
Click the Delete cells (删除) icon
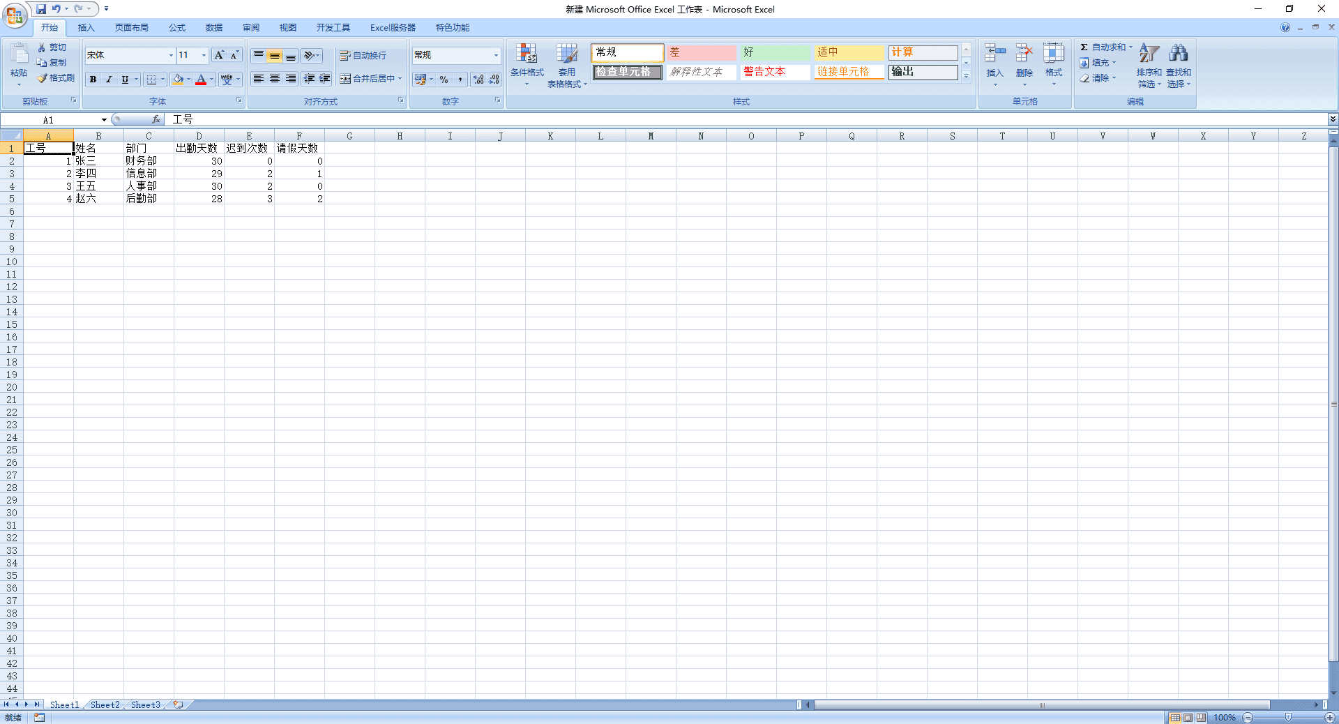pos(1024,54)
